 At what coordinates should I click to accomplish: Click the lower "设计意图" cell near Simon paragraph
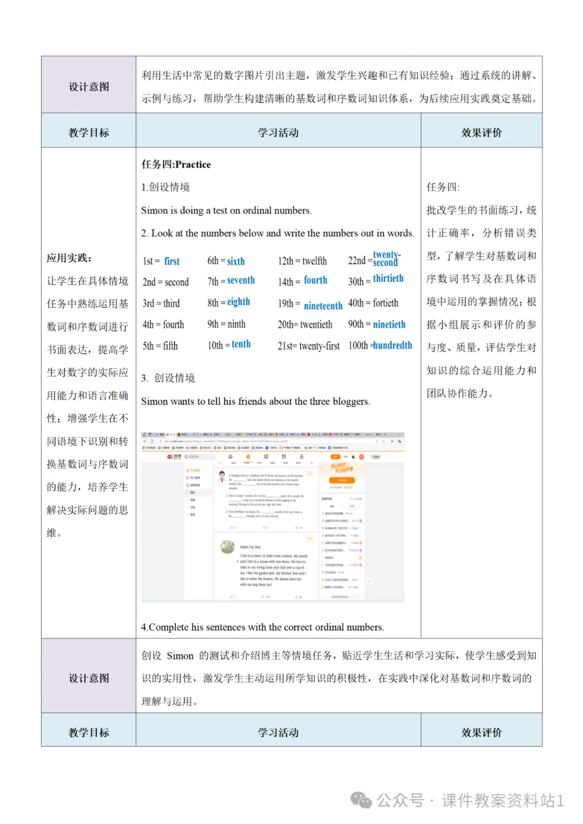[x=89, y=676]
